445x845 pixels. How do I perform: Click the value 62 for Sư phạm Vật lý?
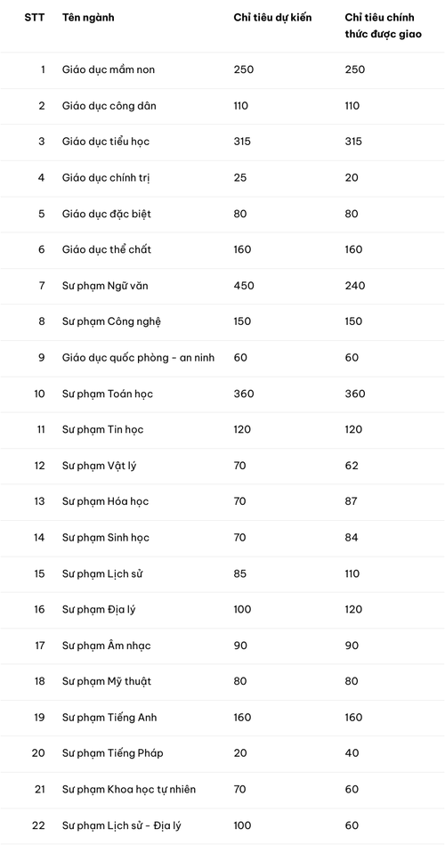352,466
